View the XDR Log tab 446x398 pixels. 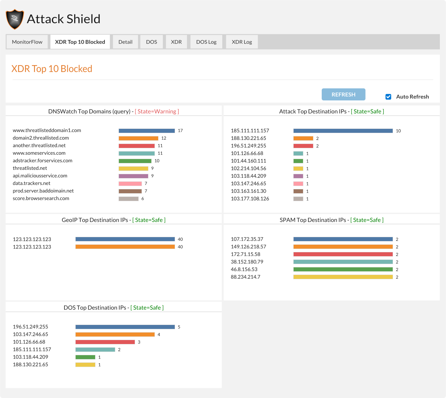[x=242, y=42]
